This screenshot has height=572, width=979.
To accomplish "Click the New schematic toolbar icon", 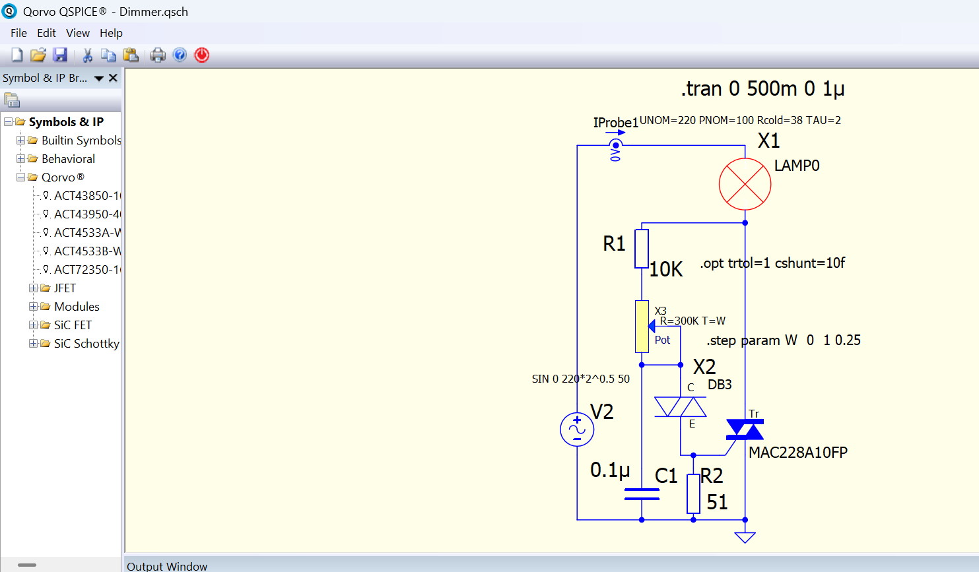I will point(17,55).
